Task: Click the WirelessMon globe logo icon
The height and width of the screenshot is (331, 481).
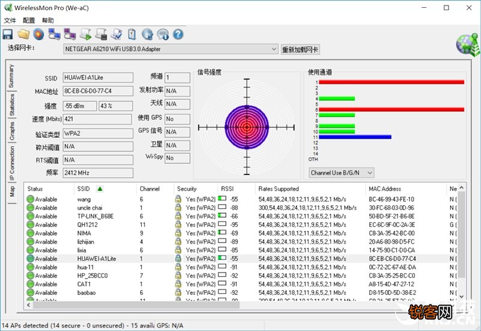Action: click(468, 45)
